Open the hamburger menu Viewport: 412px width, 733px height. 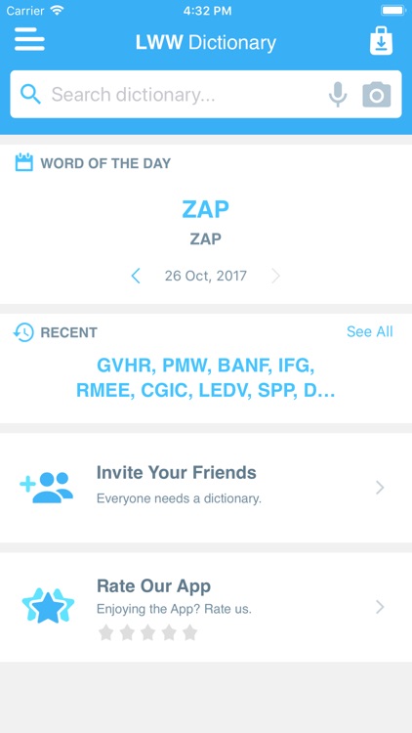(x=29, y=39)
